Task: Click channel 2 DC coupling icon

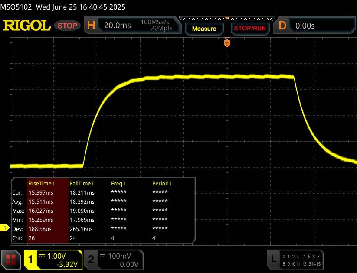Action: click(x=103, y=256)
